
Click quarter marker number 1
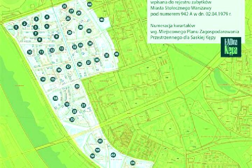point(16,27)
